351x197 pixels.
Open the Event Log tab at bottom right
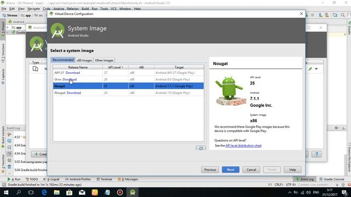pos(305,179)
